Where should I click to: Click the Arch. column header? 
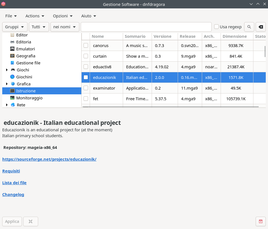click(211, 36)
